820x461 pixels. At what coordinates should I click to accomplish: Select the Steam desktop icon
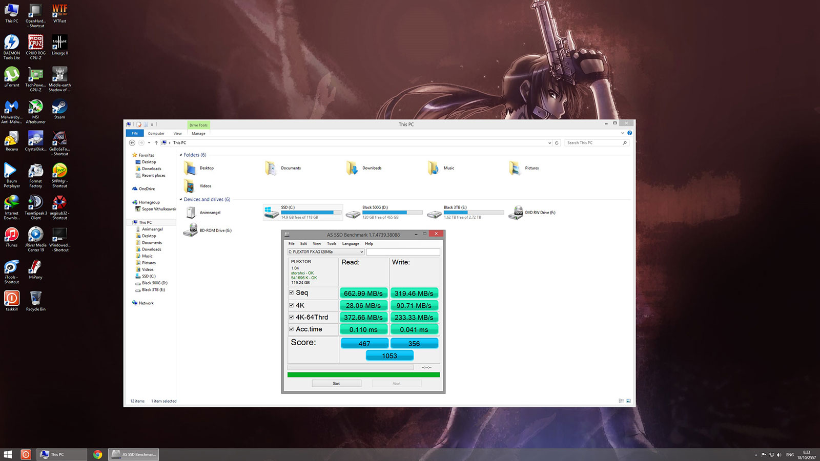click(59, 109)
